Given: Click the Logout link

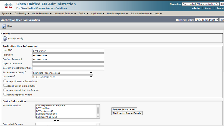Looking at the screenshot, I should 220,8.
